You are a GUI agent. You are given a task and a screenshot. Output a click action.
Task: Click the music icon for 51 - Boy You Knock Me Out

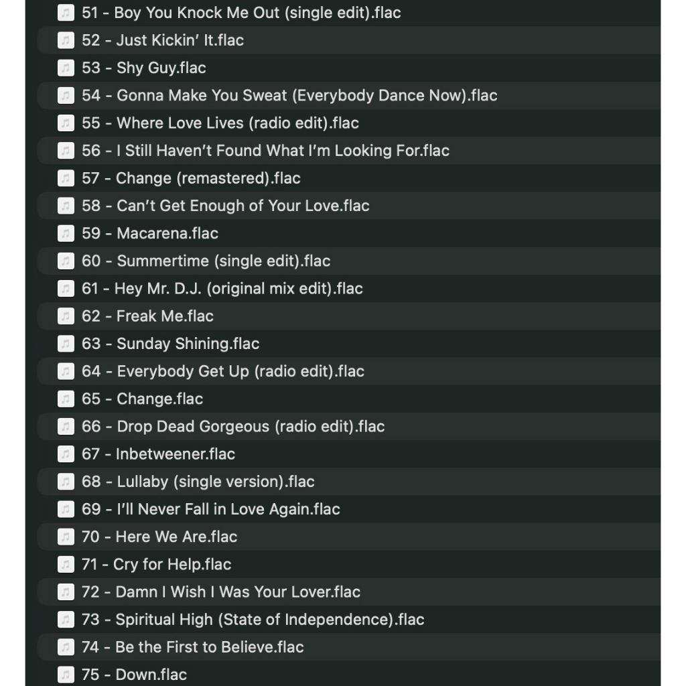[x=66, y=13]
